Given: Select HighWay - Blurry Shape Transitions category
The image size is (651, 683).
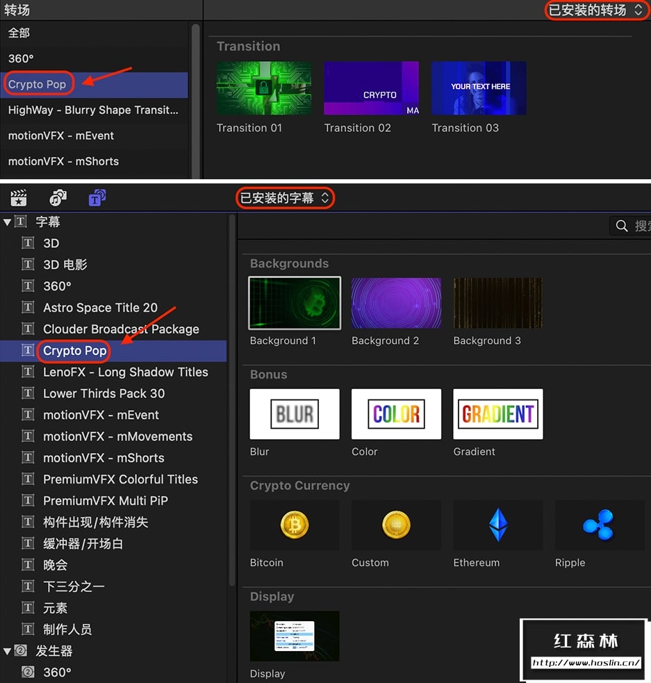Looking at the screenshot, I should 94,110.
